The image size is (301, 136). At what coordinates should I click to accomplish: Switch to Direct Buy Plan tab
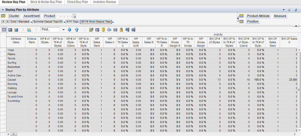click(78, 2)
